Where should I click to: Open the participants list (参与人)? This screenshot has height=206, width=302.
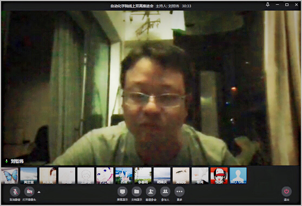[x=165, y=191]
